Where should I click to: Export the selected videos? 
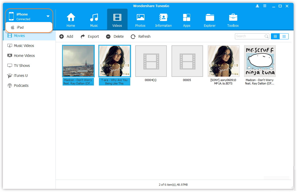coord(90,36)
